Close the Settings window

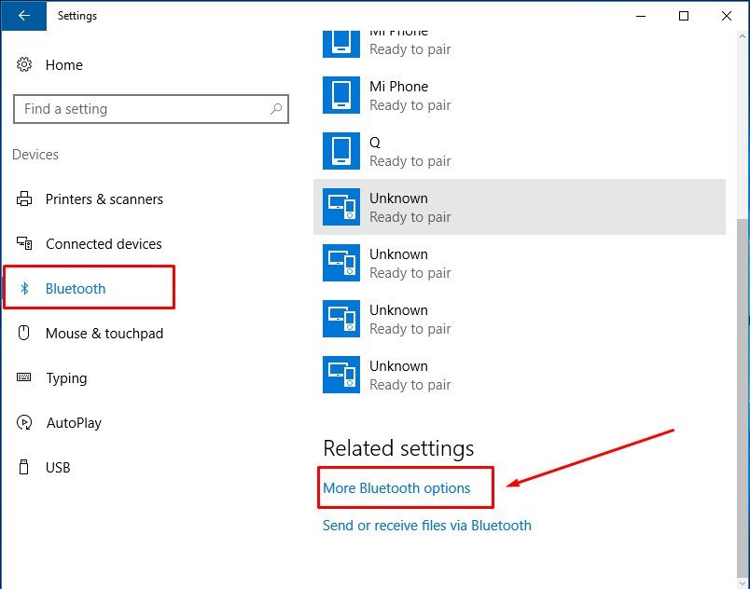pos(727,16)
